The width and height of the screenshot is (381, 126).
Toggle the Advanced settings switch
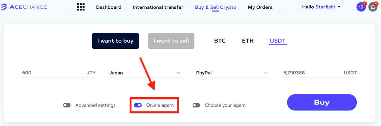(x=67, y=105)
